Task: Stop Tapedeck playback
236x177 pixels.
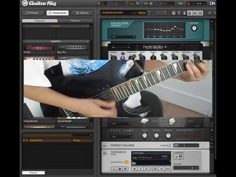Action: point(135,169)
